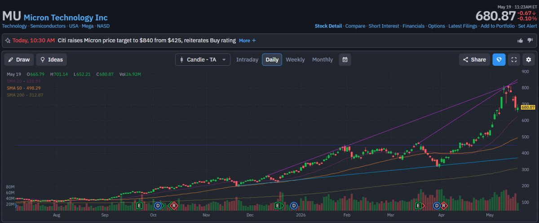This screenshot has height=223, width=539.
Task: Expand news with More +
Action: click(247, 40)
